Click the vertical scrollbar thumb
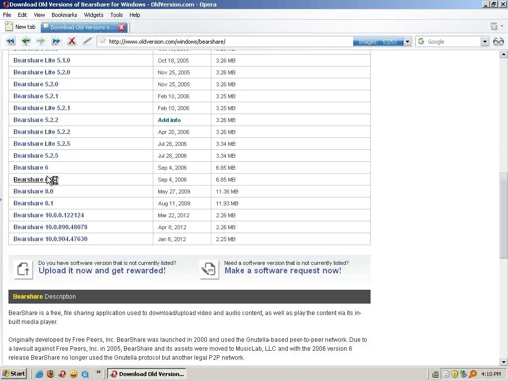508x381 pixels. pos(503,215)
